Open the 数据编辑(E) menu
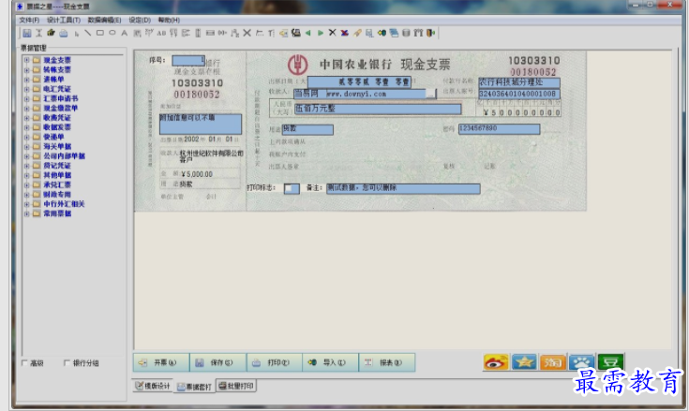This screenshot has height=411, width=689. [x=104, y=21]
